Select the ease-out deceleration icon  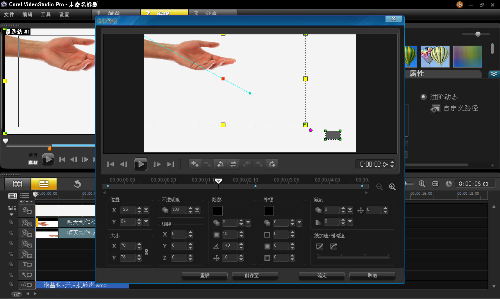point(334,246)
